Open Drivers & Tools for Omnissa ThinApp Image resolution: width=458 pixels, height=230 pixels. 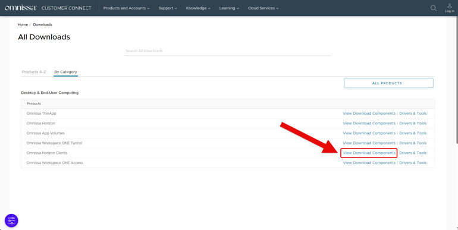tap(413, 114)
